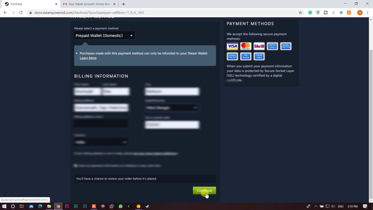
Task: Click the Mastercard payment logo
Action: coord(246,46)
